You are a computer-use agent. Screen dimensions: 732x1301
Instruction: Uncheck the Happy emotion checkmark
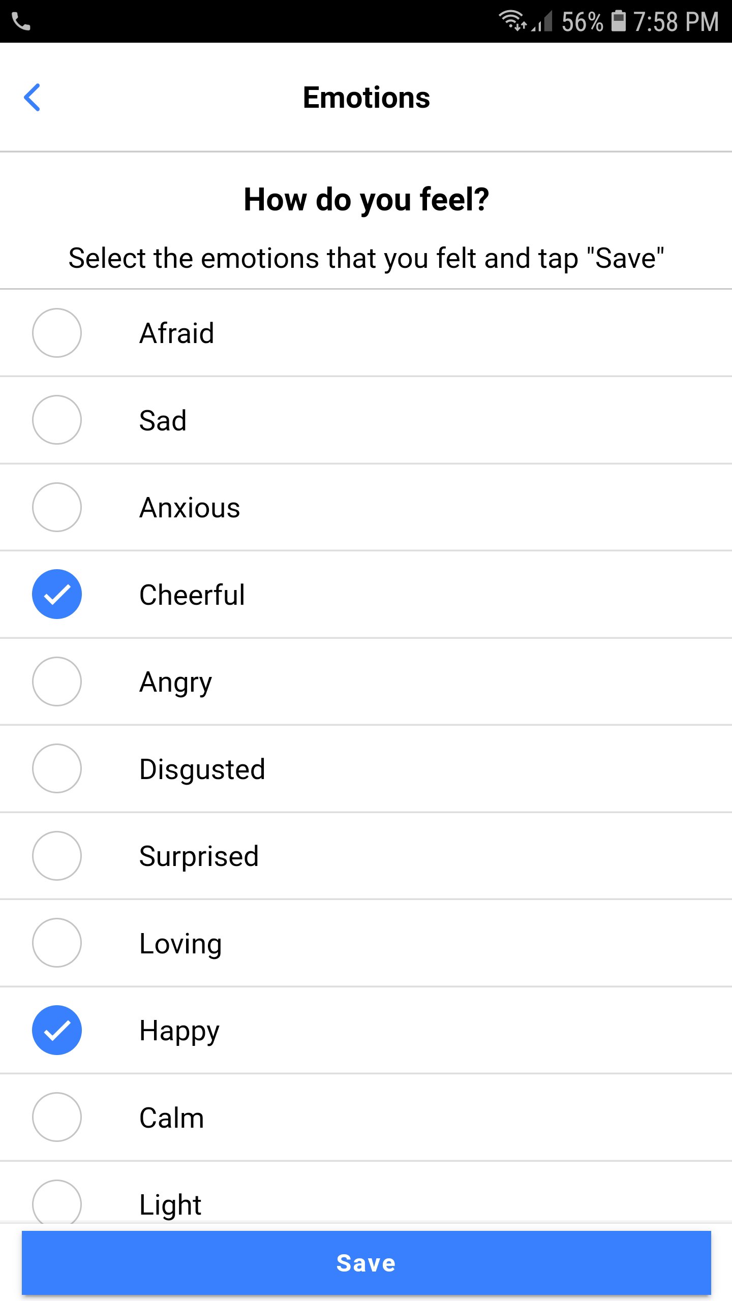[x=57, y=1030]
